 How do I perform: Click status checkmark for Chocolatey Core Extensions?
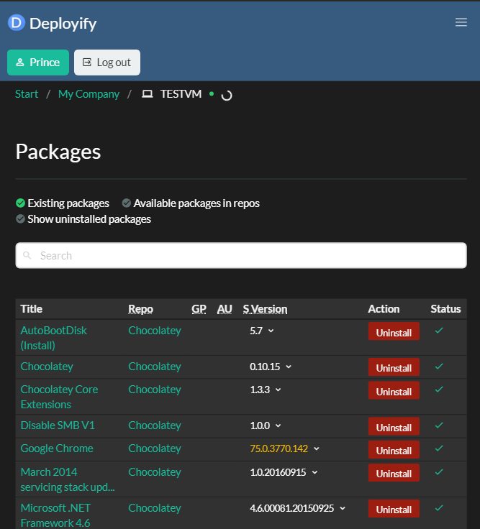pyautogui.click(x=439, y=390)
